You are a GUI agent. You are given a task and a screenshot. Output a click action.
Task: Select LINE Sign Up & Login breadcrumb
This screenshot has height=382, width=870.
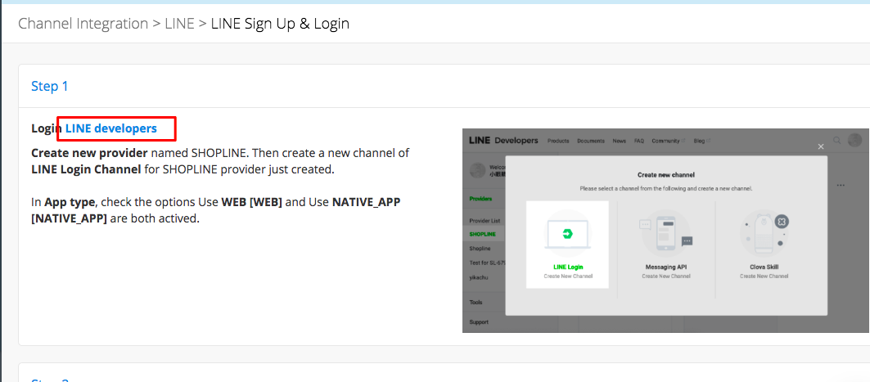[x=280, y=24]
